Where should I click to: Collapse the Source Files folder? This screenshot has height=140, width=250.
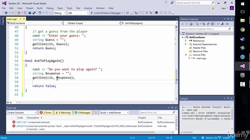[x=186, y=54]
